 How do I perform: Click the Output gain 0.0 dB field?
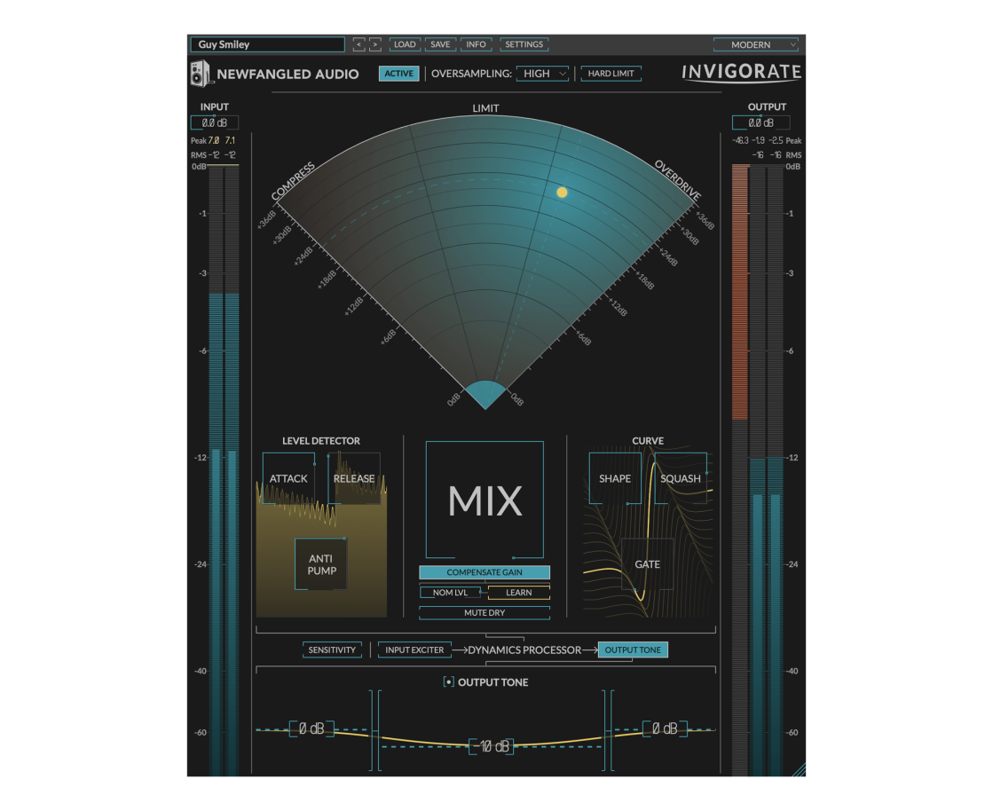click(x=761, y=122)
